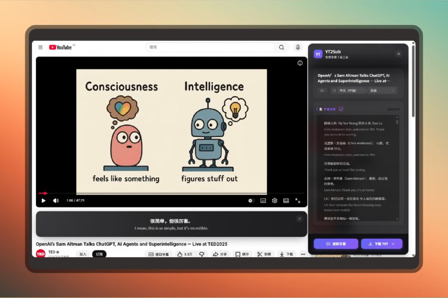Image resolution: width=448 pixels, height=298 pixels.
Task: Toggle the autoplay switch in the player
Action: (251, 200)
